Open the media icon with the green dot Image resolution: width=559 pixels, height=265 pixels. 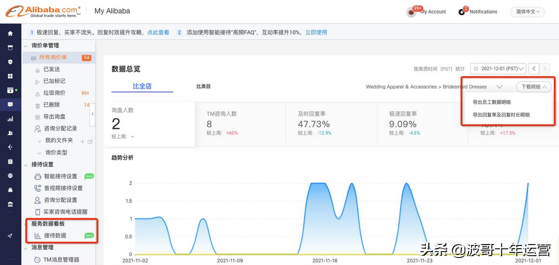10,90
